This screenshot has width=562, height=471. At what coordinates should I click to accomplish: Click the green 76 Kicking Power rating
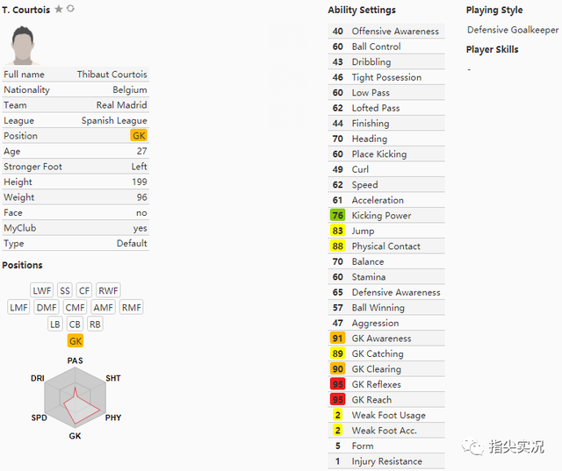coord(337,216)
